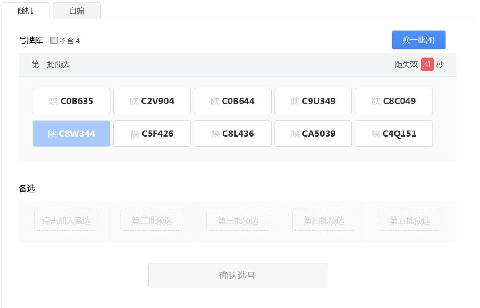
Task: Switch to the 随机 tab
Action: tap(25, 11)
